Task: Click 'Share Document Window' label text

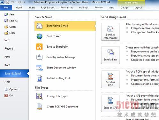Action: click(x=62, y=68)
